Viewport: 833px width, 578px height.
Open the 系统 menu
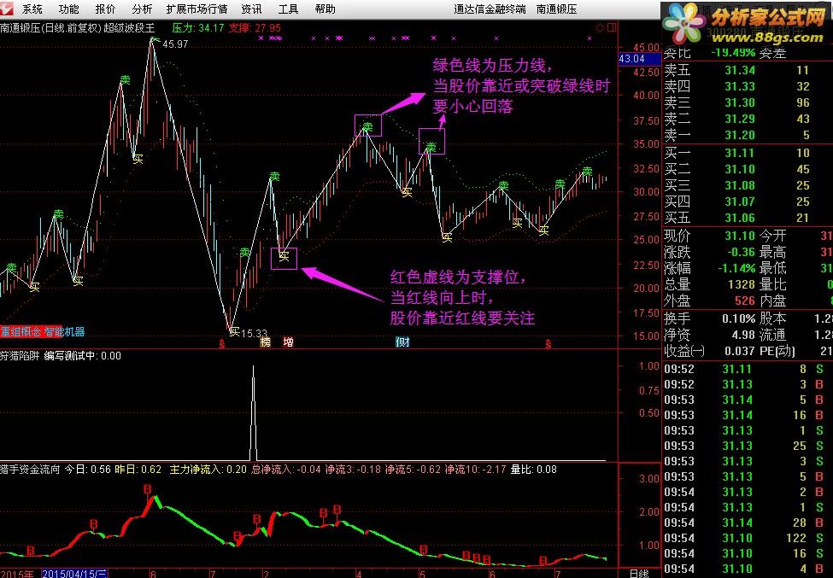pyautogui.click(x=32, y=9)
